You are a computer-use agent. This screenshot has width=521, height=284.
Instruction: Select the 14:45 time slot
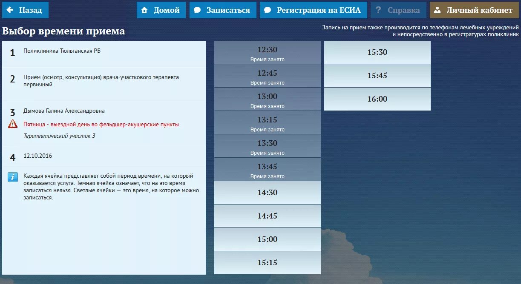(x=268, y=216)
